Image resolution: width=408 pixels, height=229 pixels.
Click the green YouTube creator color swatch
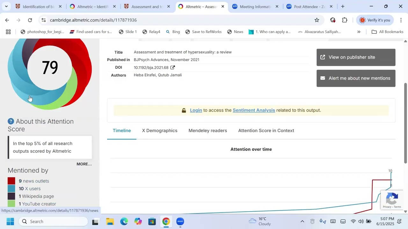(x=11, y=204)
